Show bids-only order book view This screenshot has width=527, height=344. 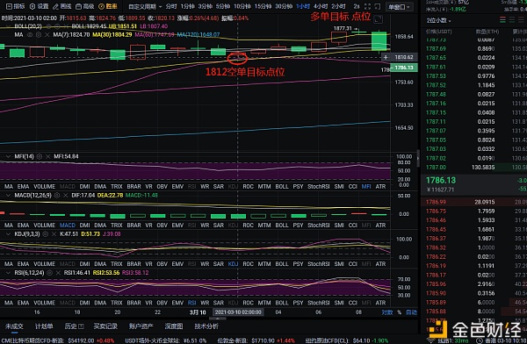(512, 20)
